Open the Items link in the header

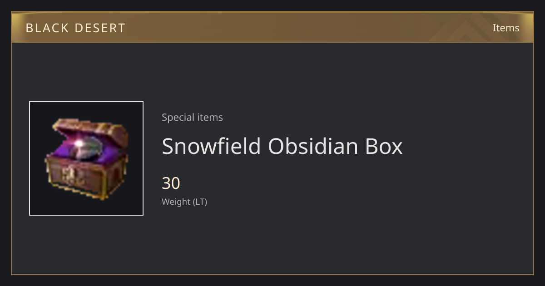pyautogui.click(x=506, y=28)
